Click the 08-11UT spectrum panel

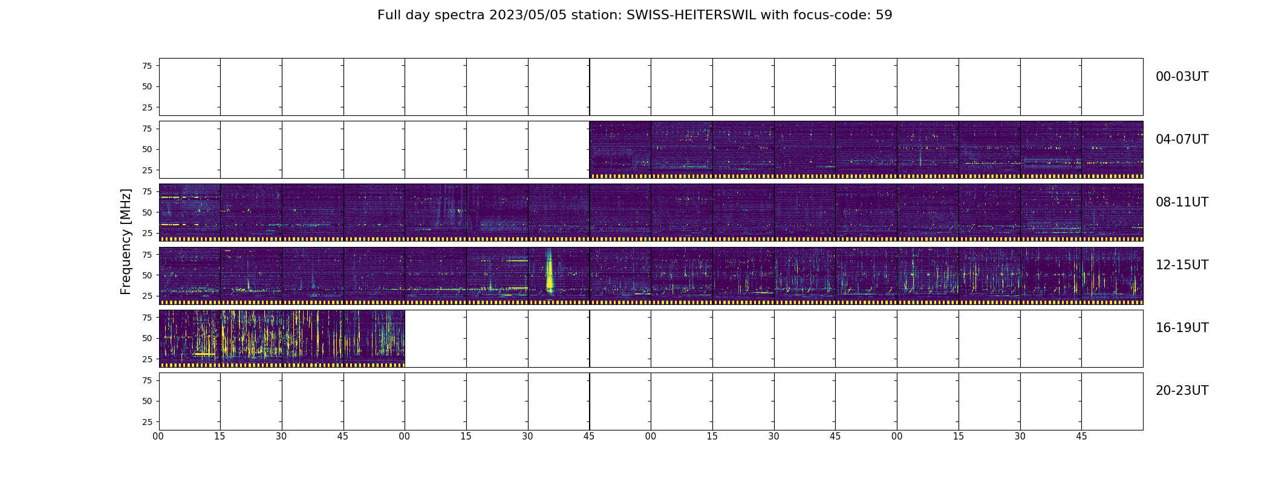click(x=651, y=213)
